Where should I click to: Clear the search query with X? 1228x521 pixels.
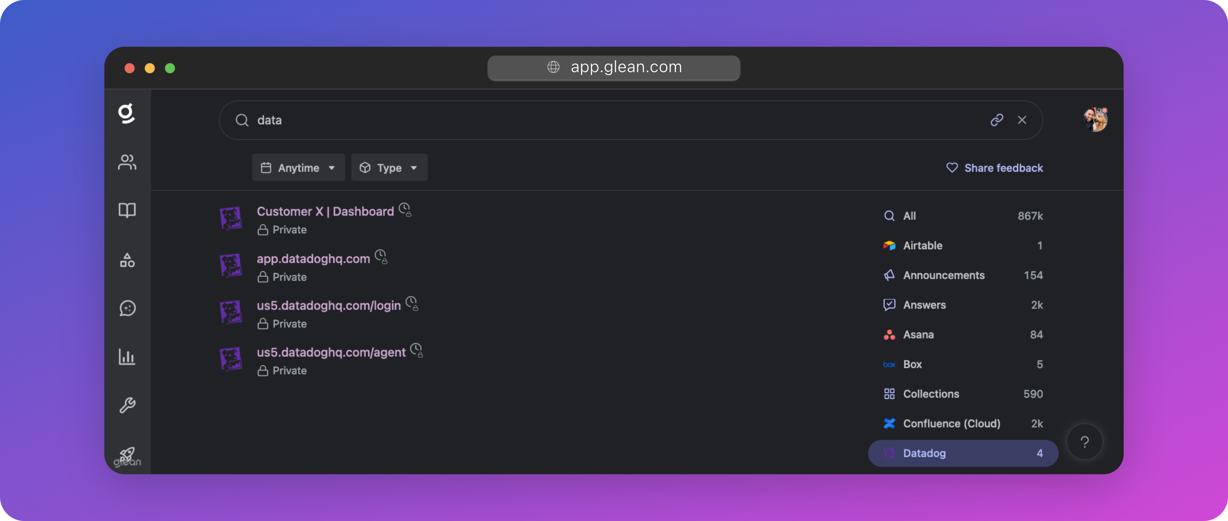click(x=1022, y=120)
